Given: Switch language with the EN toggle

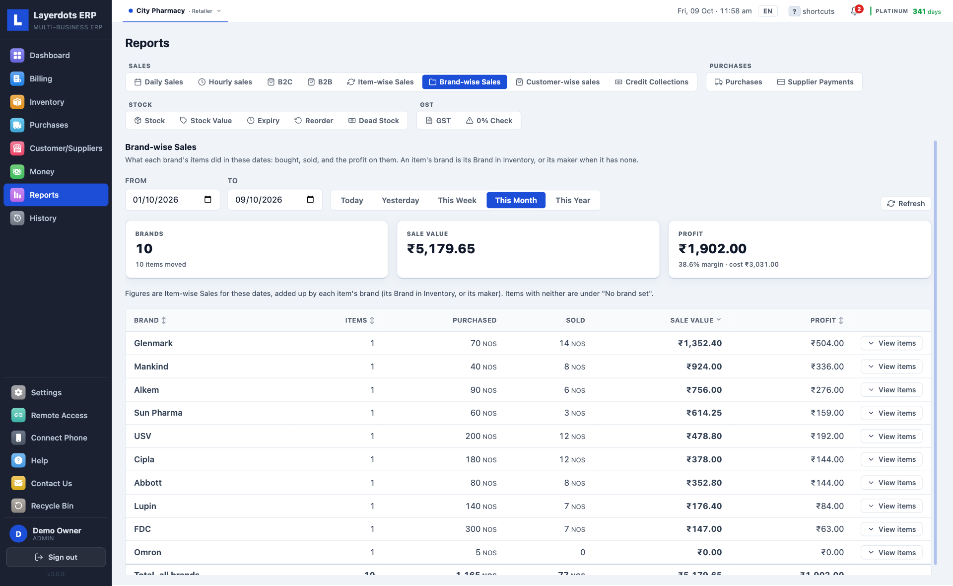Looking at the screenshot, I should (768, 11).
